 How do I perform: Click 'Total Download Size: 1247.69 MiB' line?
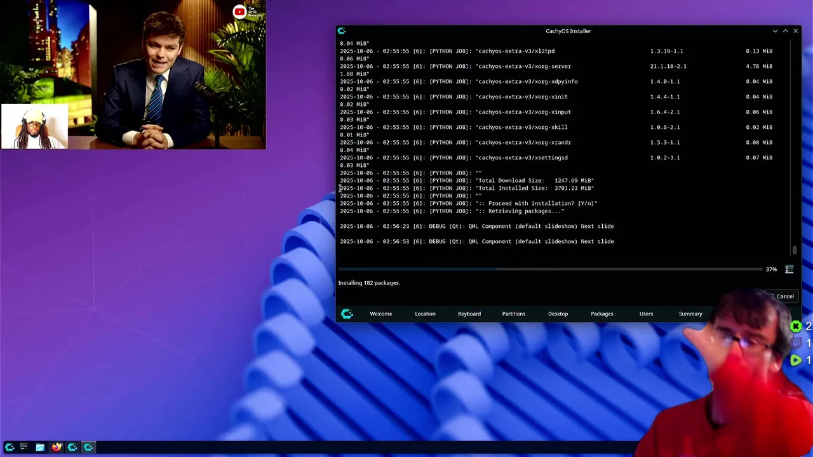point(467,180)
